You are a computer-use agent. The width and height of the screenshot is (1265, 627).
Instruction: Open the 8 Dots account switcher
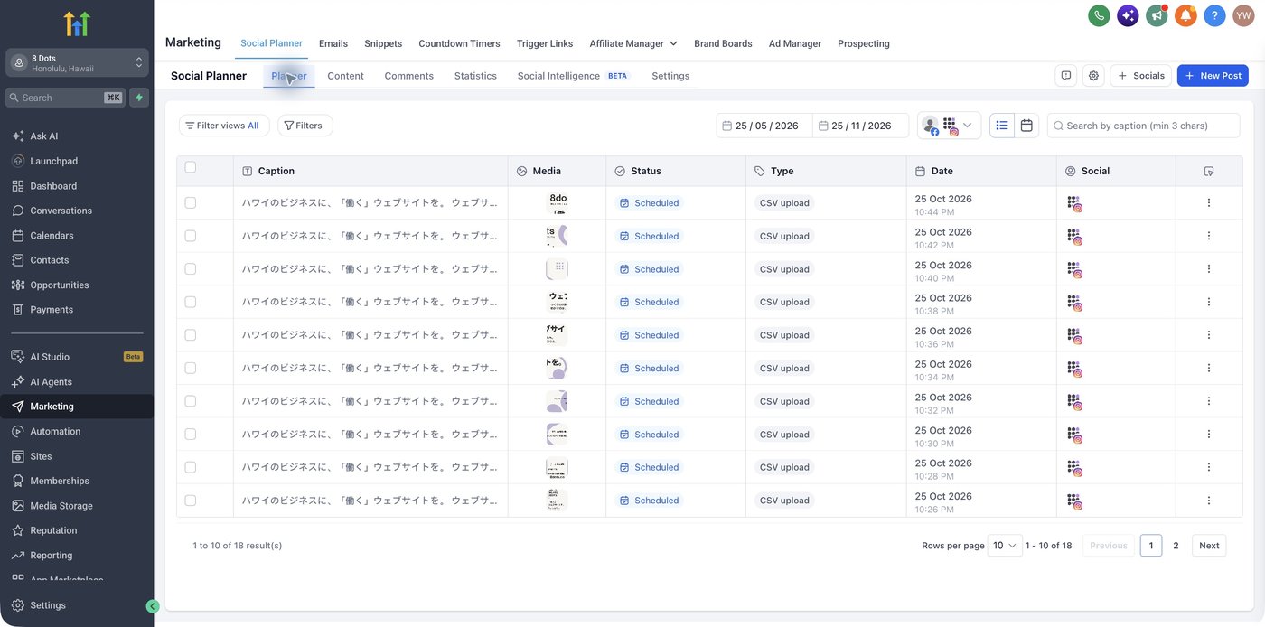click(77, 63)
